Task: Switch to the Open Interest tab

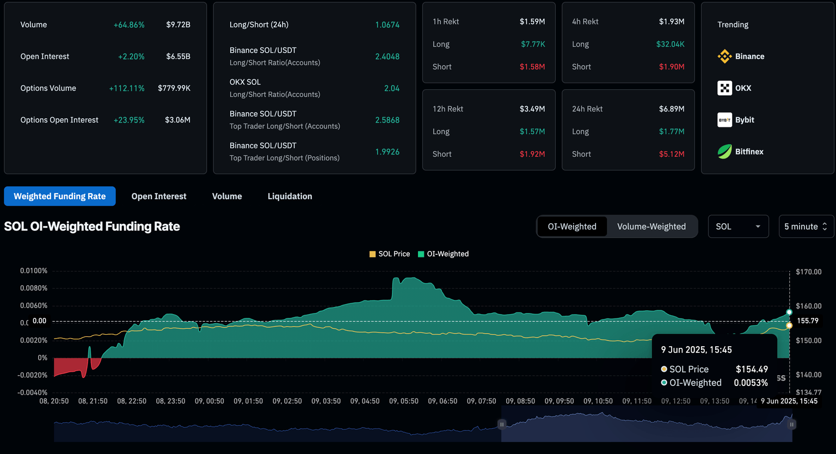Action: (x=158, y=197)
